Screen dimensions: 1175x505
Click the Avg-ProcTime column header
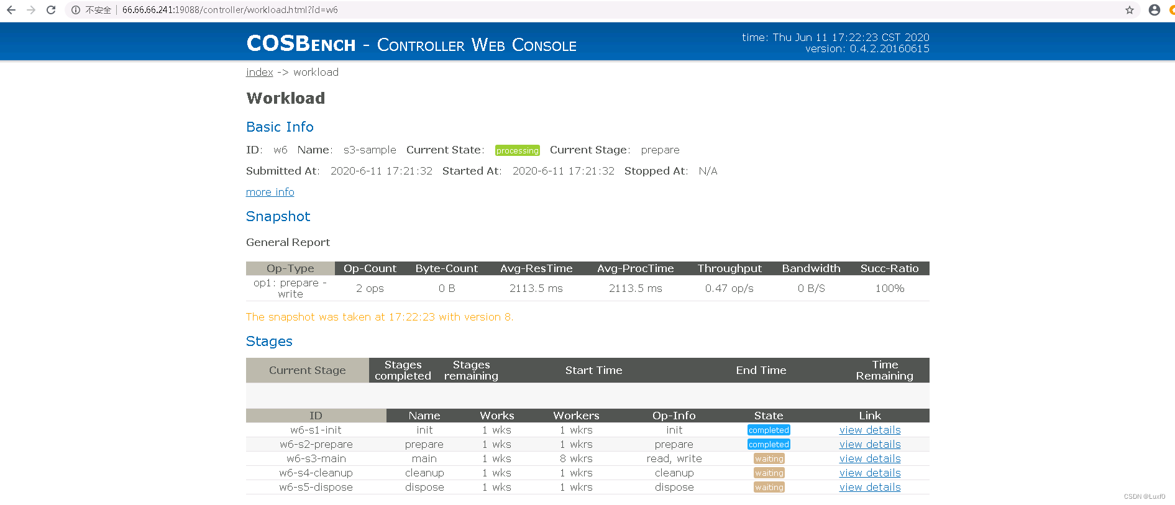tap(636, 268)
